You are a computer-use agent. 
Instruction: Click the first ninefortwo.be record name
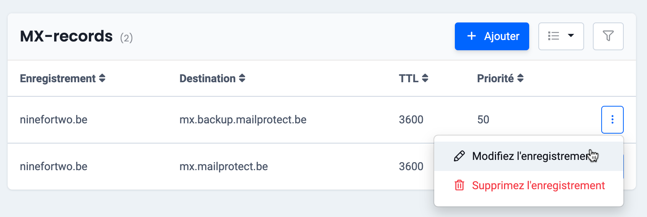point(54,120)
